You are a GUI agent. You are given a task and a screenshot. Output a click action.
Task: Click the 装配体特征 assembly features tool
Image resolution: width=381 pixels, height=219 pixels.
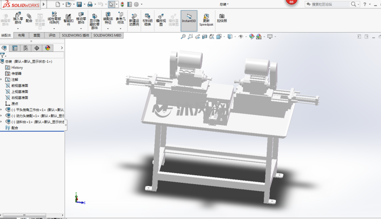point(108,18)
